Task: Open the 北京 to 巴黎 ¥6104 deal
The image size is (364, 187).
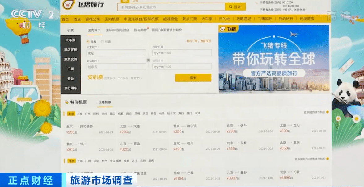Action: point(197,176)
